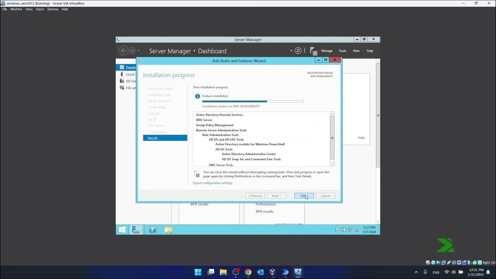Open the Devices menu in VirtualBox
Viewport: 496px width, 279px height.
point(53,9)
